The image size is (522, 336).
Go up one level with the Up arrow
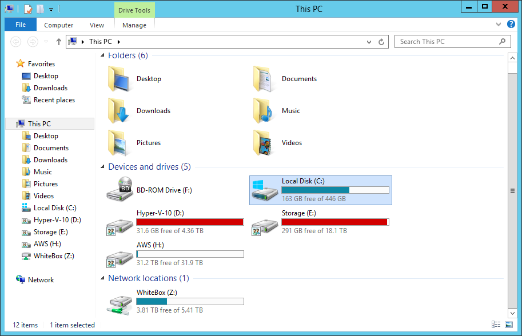coord(59,42)
